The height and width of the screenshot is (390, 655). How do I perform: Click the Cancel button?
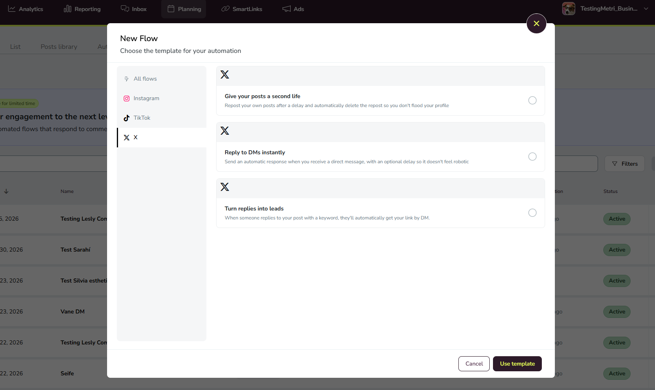click(474, 364)
